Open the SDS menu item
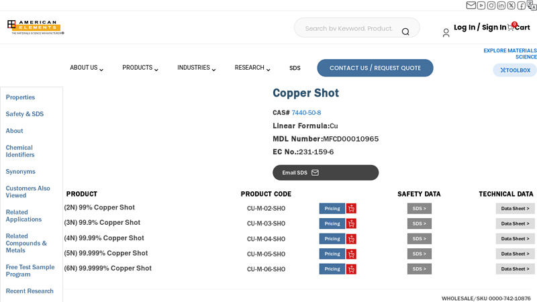Image resolution: width=537 pixels, height=302 pixels. (295, 68)
